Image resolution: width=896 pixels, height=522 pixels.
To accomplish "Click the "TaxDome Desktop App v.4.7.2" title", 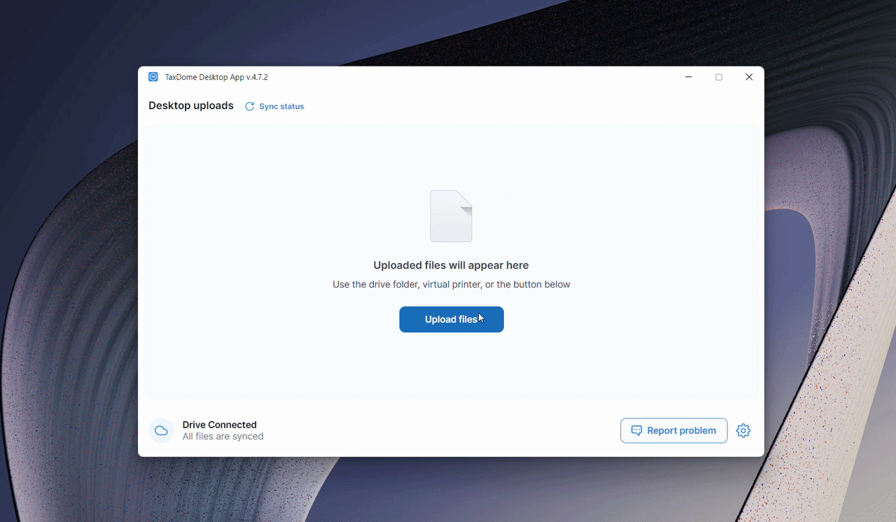I will point(216,77).
